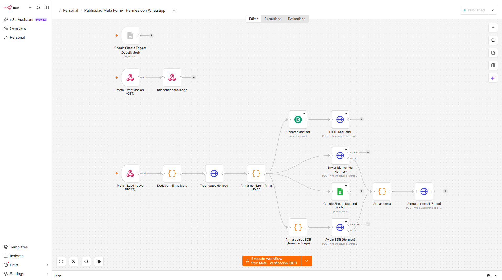Select the Meta - Lead nuevo (POST) webhook node
Viewport: 502px width, 280px height.
point(130,173)
